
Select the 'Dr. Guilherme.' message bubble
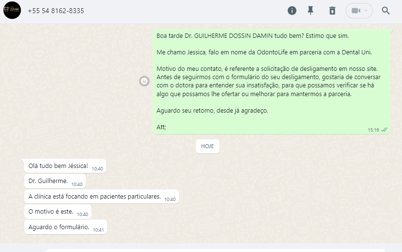pyautogui.click(x=55, y=181)
